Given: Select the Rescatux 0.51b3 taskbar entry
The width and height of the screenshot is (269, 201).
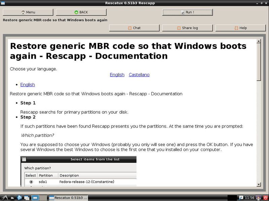Looking at the screenshot, I should pos(68,198).
